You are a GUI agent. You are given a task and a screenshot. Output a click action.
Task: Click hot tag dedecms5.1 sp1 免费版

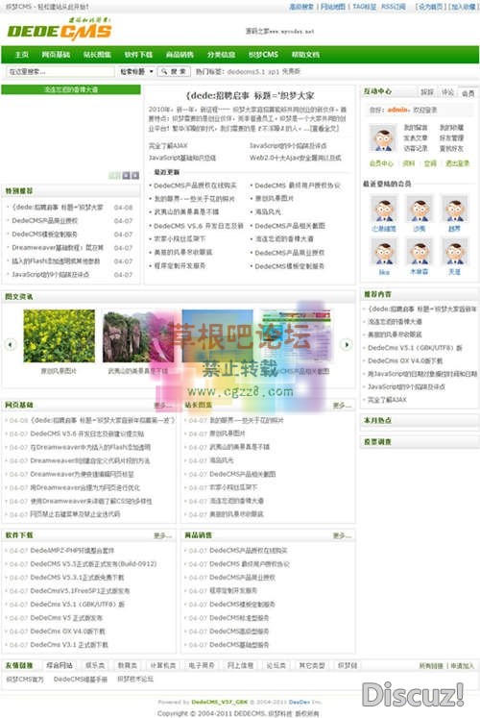pos(264,71)
